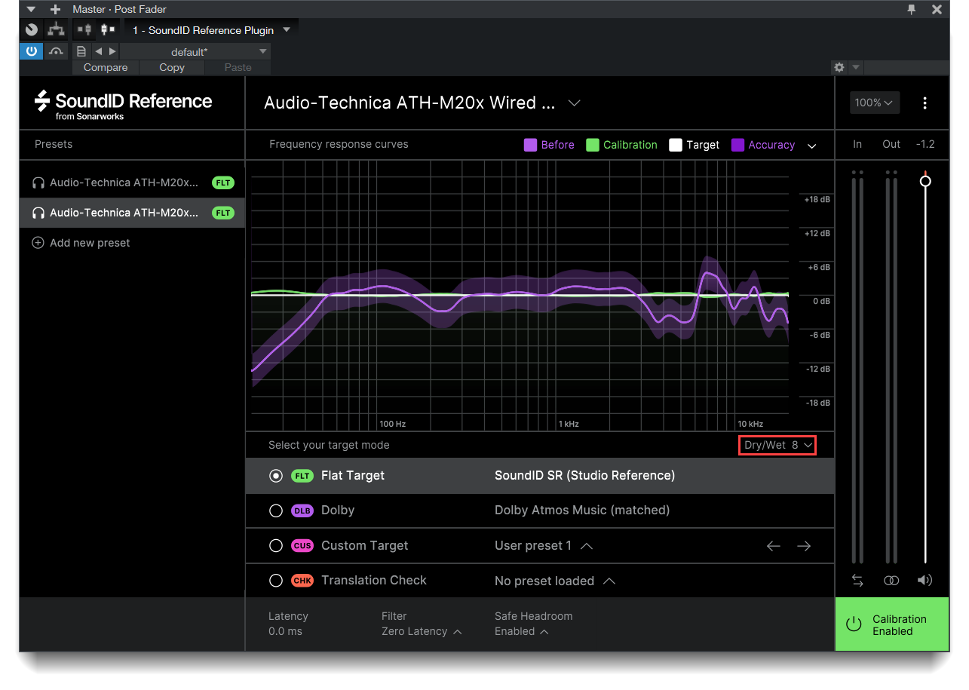
Task: Click the Compare button
Action: coord(106,67)
